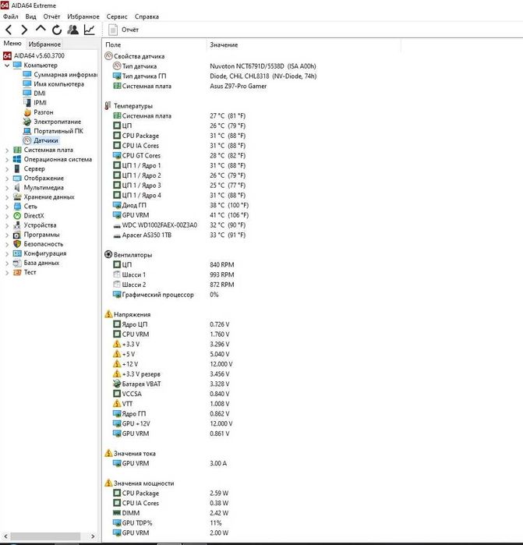Open the Вид menu

[x=30, y=16]
